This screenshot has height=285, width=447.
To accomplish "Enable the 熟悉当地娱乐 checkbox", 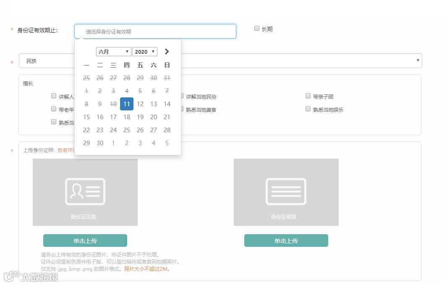I will pyautogui.click(x=308, y=109).
